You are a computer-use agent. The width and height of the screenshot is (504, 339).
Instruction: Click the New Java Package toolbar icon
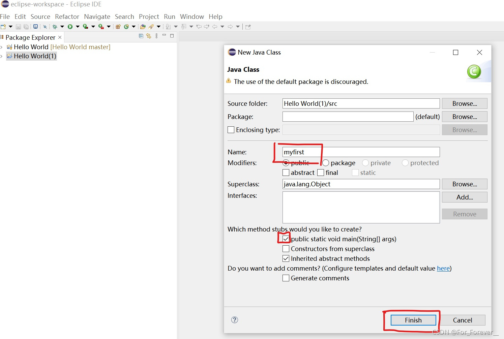click(x=118, y=27)
